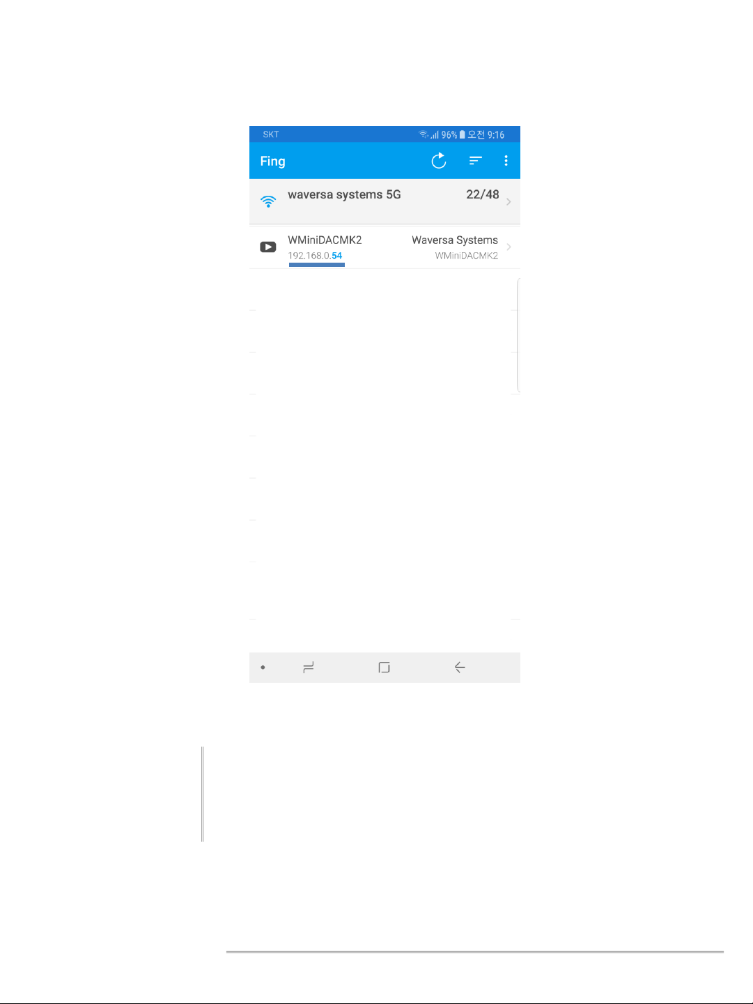Tap the Fing app title
The width and height of the screenshot is (753, 1004).
(272, 162)
